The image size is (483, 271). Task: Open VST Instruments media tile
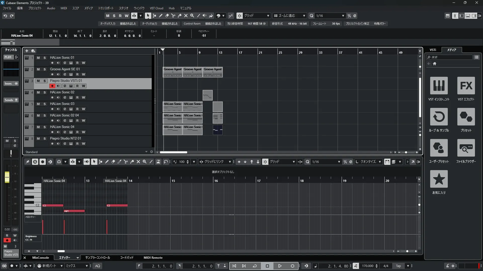[439, 86]
